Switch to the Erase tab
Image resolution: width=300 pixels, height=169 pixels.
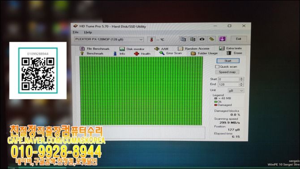point(234,53)
